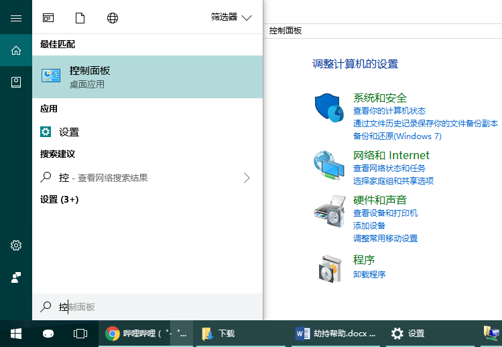Open the Windows Start button
Image resolution: width=502 pixels, height=347 pixels.
[16, 334]
